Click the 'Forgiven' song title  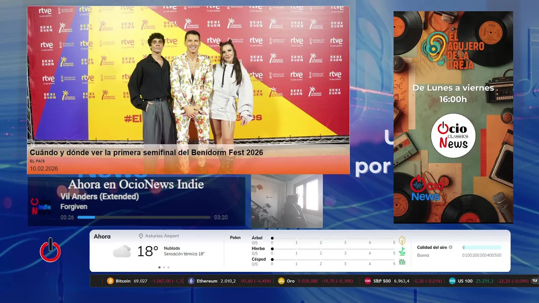tap(74, 207)
